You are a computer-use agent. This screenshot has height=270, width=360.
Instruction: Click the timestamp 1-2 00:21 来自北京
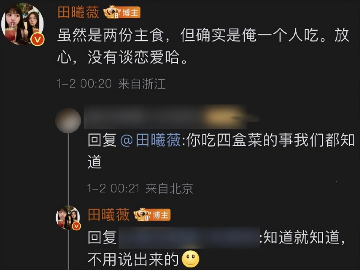point(140,189)
